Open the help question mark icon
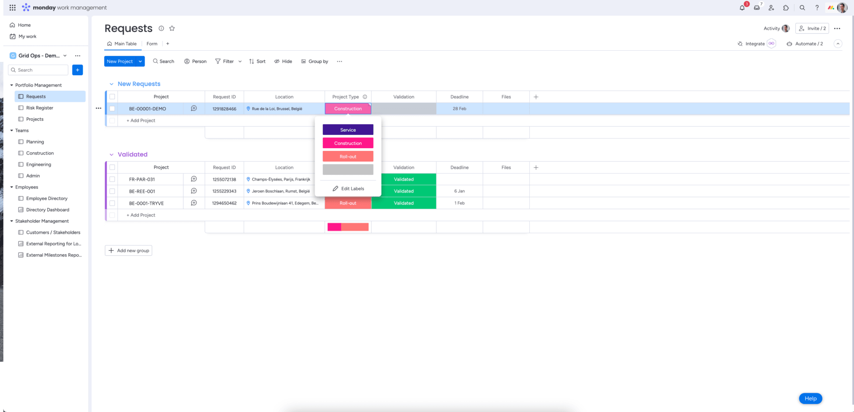Viewport: 854px width, 412px height. pyautogui.click(x=817, y=8)
